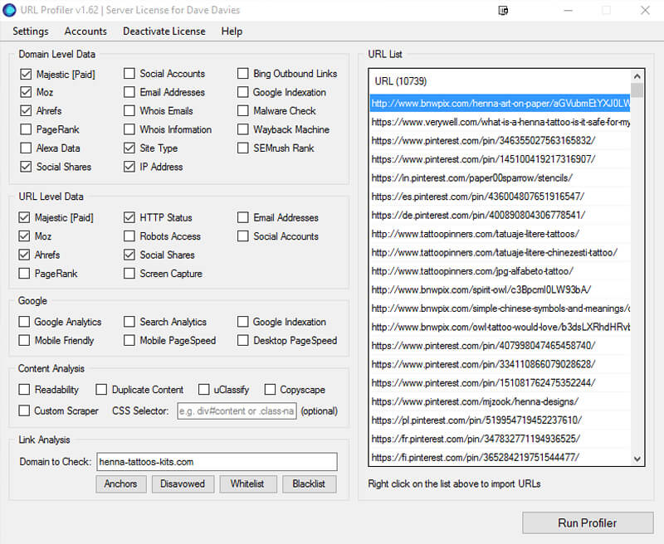Enable Robots Access checkbox
This screenshot has height=544, width=664.
pos(129,236)
